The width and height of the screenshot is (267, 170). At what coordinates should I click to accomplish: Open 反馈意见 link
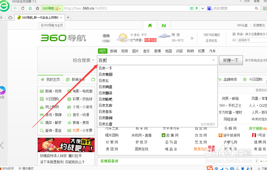click(259, 25)
